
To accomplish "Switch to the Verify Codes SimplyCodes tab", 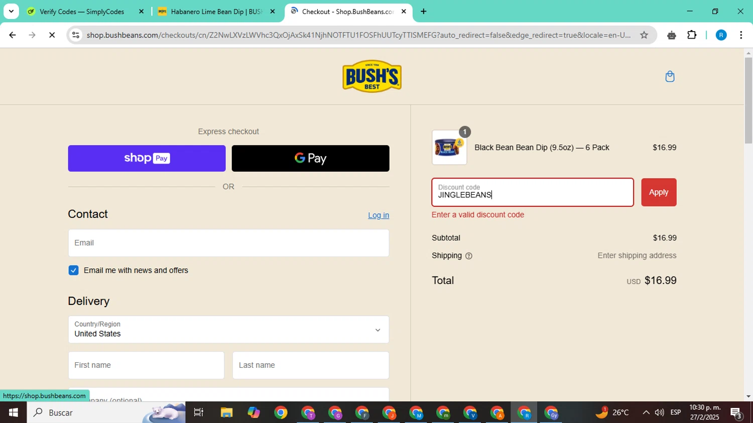I will (81, 12).
